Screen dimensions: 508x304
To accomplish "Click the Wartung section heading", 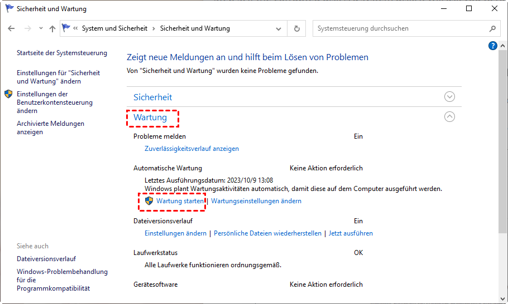I will point(150,117).
